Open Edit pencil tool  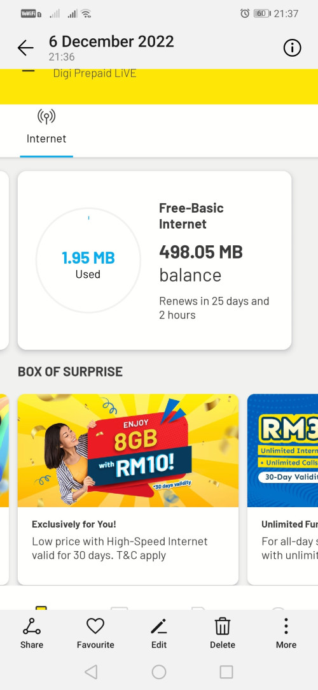click(x=159, y=634)
